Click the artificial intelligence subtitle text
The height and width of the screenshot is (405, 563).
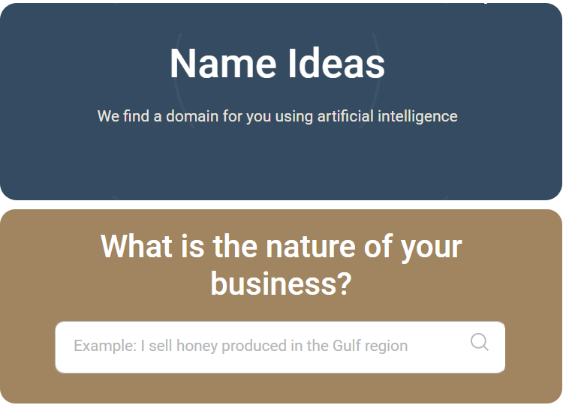click(x=277, y=116)
